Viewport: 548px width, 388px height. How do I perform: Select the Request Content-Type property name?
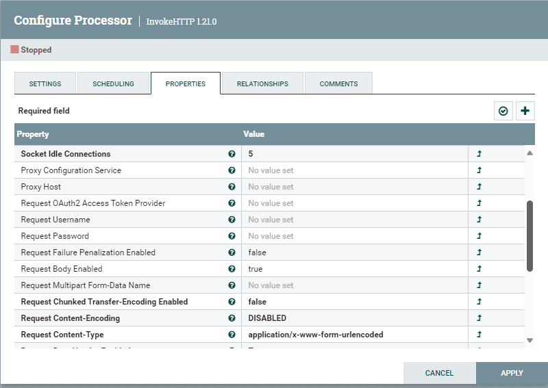click(x=62, y=335)
